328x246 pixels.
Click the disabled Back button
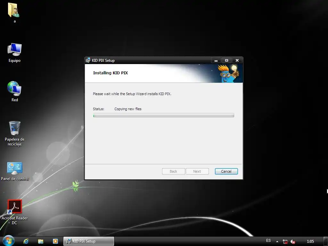click(x=173, y=171)
